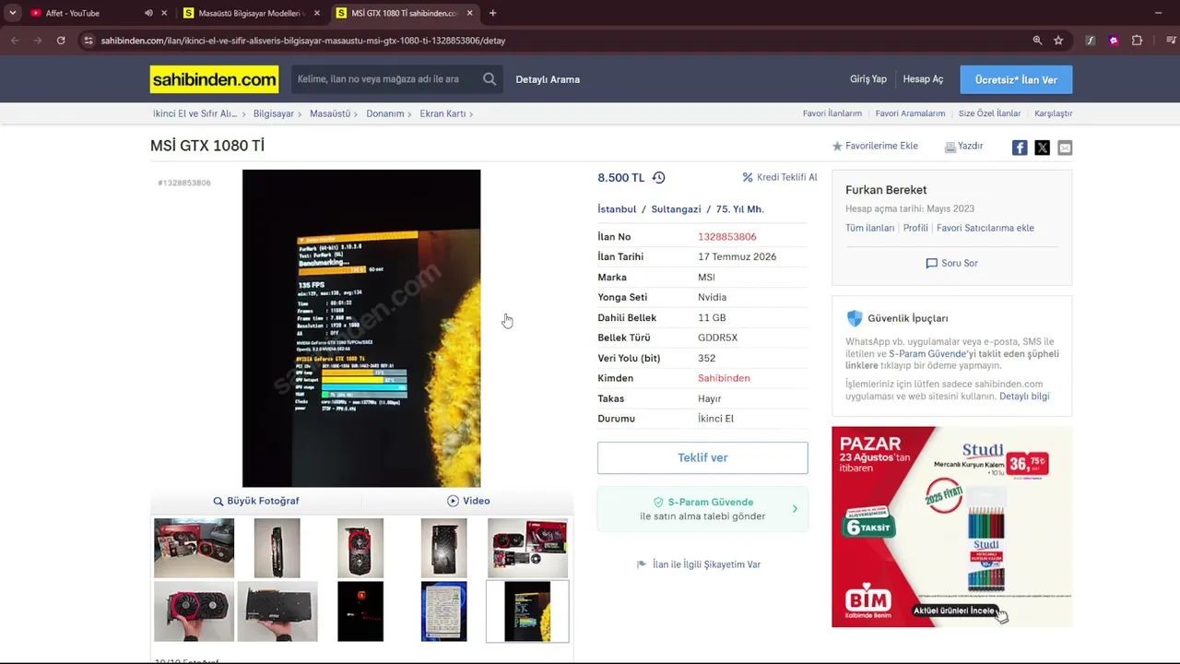Open Hesap Aç sign-up link
The width and height of the screenshot is (1180, 664).
[x=923, y=79]
